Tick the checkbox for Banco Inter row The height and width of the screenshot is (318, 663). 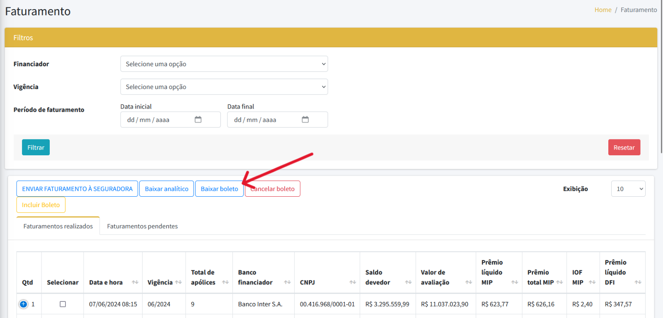[x=63, y=304]
